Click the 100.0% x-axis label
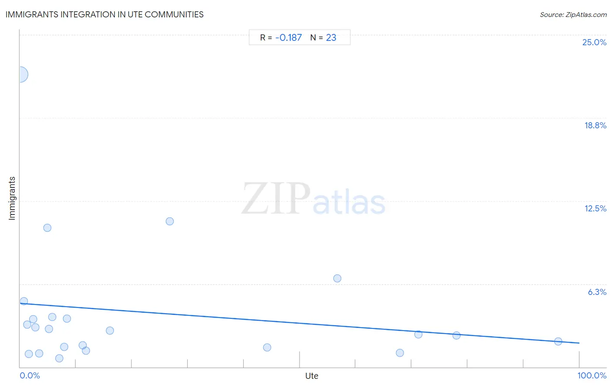The image size is (612, 388). [x=592, y=375]
